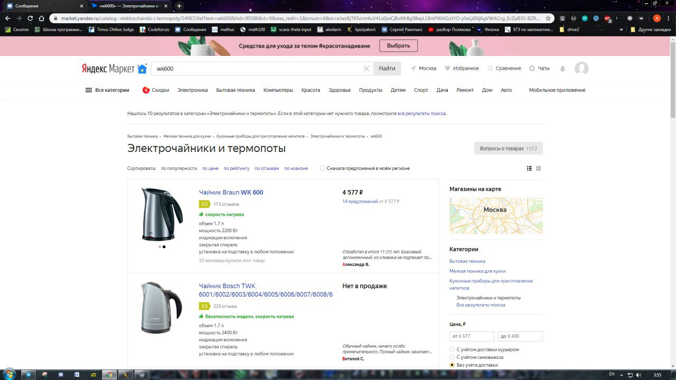Open Все категории menu
Image resolution: width=676 pixels, height=380 pixels.
coord(107,90)
